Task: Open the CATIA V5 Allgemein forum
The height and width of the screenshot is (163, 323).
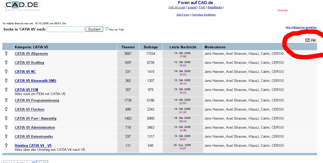Action: click(31, 54)
